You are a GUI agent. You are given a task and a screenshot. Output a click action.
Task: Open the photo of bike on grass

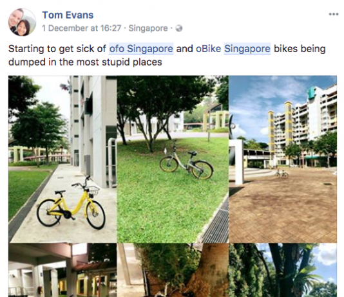(173, 159)
